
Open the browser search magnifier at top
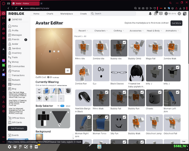tap(170, 3)
